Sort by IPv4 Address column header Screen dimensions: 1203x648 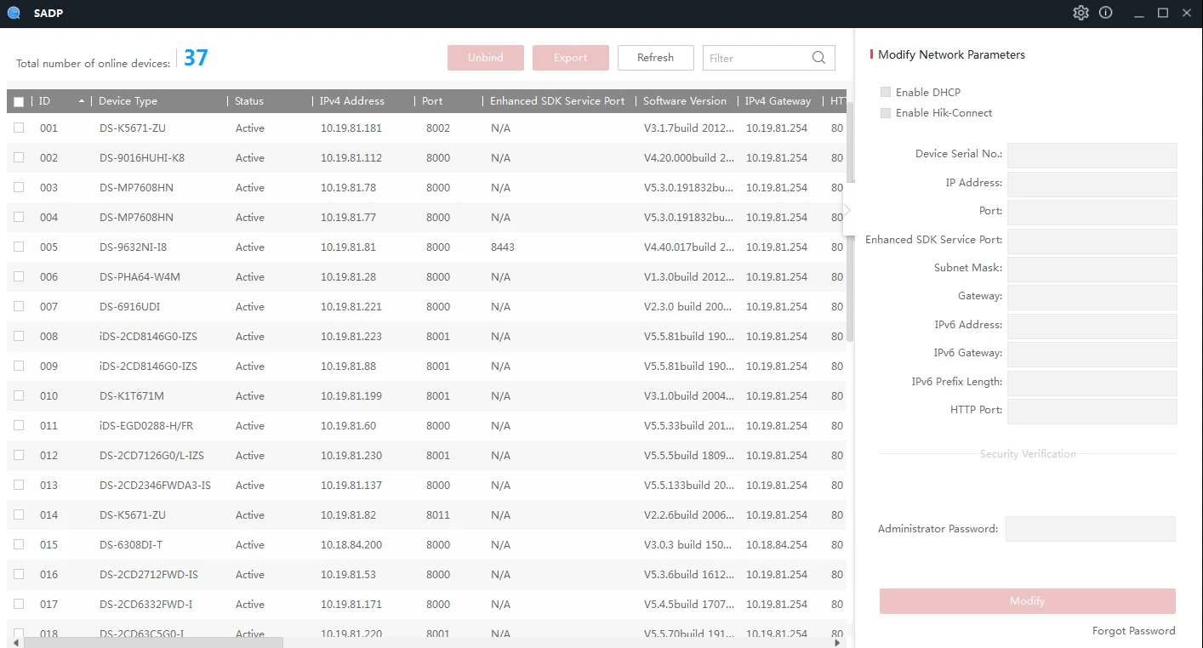click(351, 101)
